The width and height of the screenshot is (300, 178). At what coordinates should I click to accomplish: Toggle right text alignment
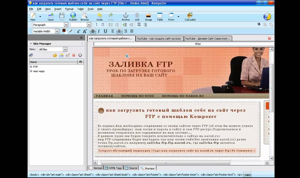pyautogui.click(x=125, y=31)
